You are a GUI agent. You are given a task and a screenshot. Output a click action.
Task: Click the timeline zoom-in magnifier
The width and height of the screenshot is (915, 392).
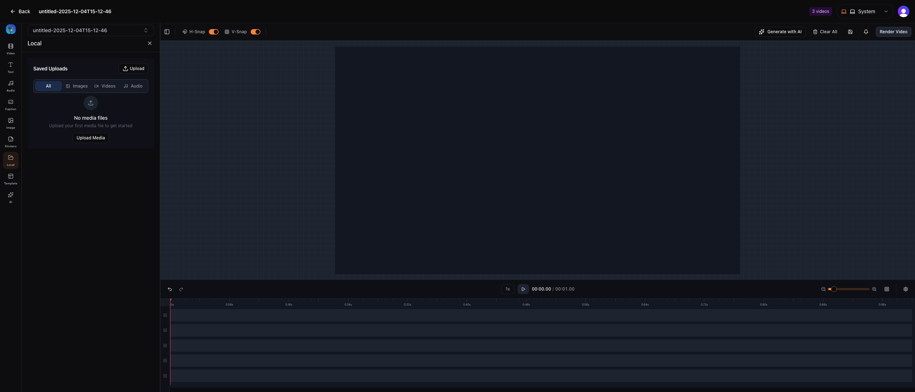pyautogui.click(x=874, y=289)
